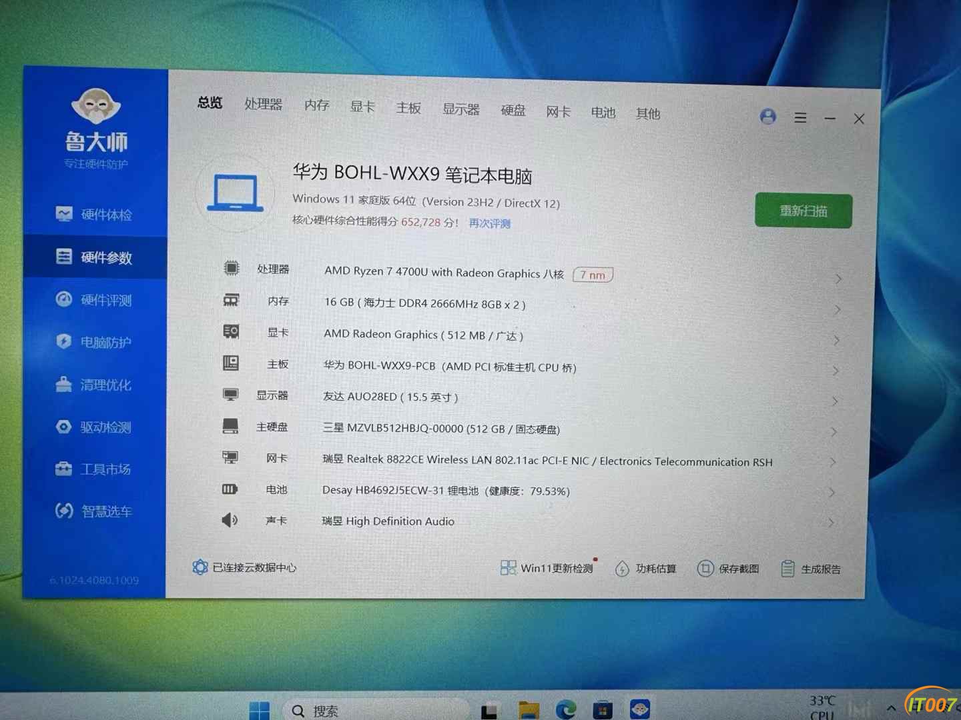Click the 电池 battery icon
Screen dimensions: 961x720
[x=230, y=489]
